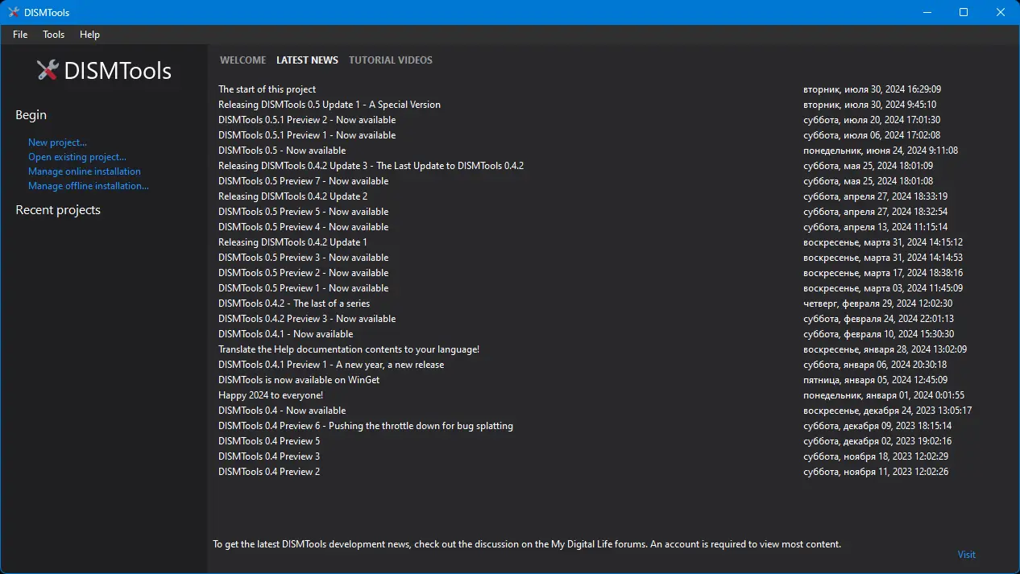The width and height of the screenshot is (1020, 574).
Task: Select 'DISMTools 0.4 Preview 3' news item
Action: tap(269, 456)
